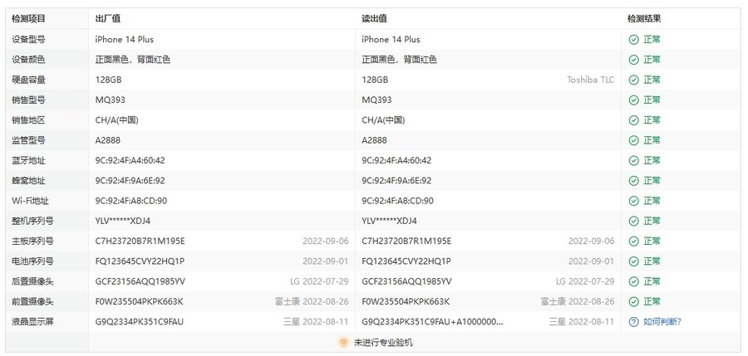Click A2888 in the 出厂值 column
The image size is (748, 356).
pos(108,140)
